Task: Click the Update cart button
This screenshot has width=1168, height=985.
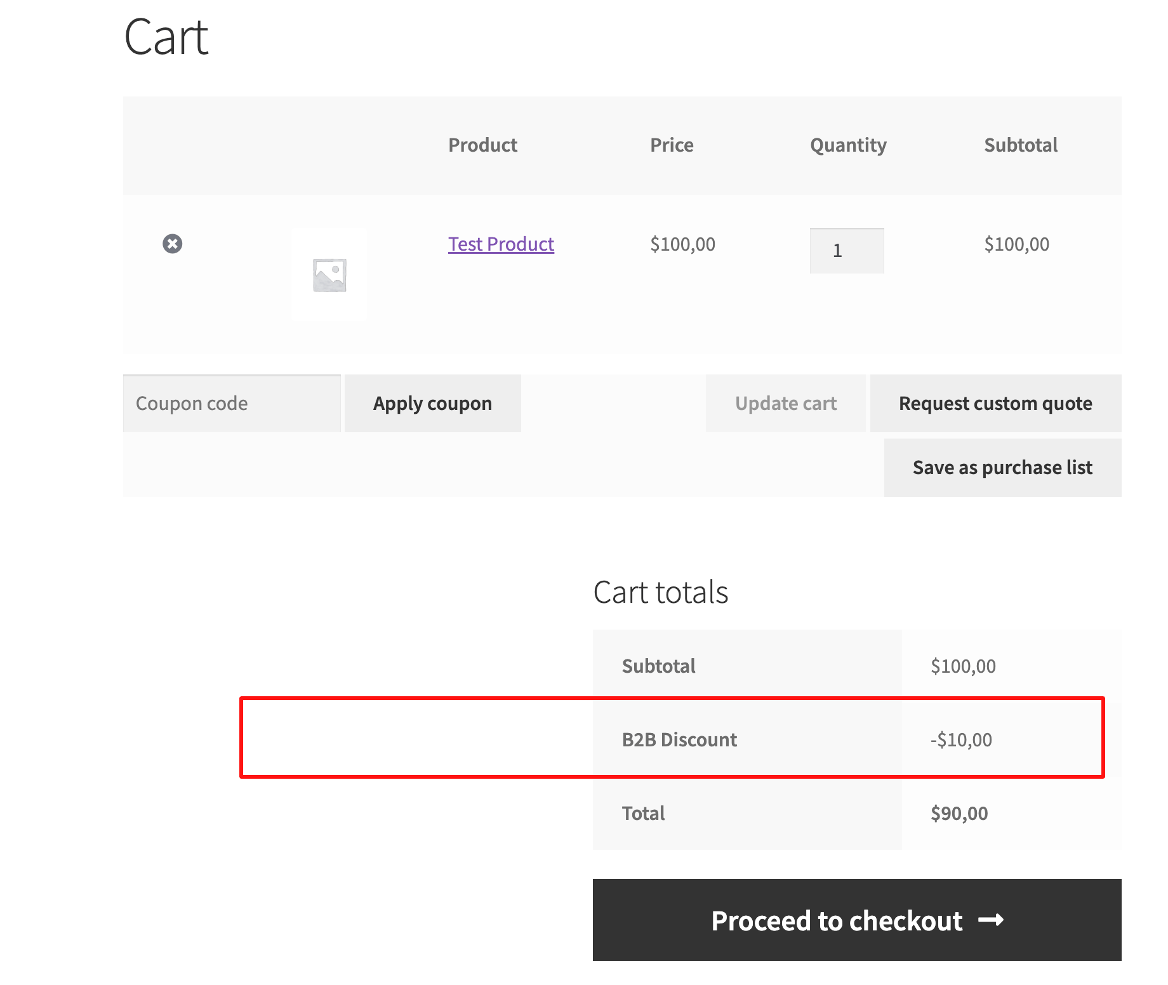Action: (x=786, y=404)
